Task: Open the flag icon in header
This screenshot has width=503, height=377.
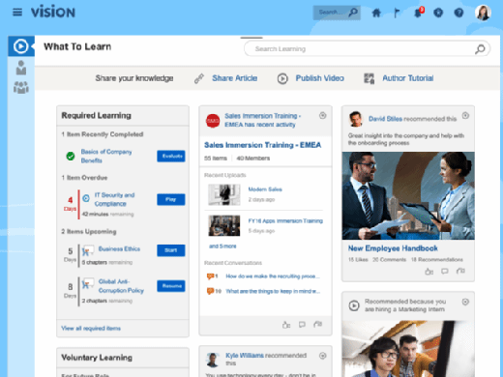Action: [397, 13]
